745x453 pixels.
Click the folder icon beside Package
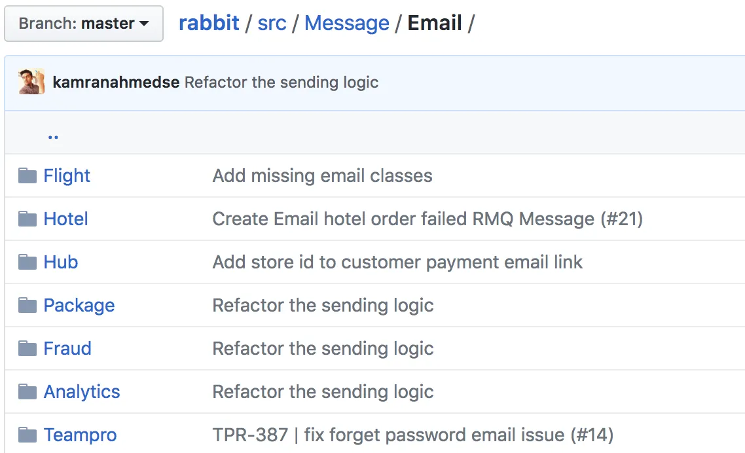(28, 304)
